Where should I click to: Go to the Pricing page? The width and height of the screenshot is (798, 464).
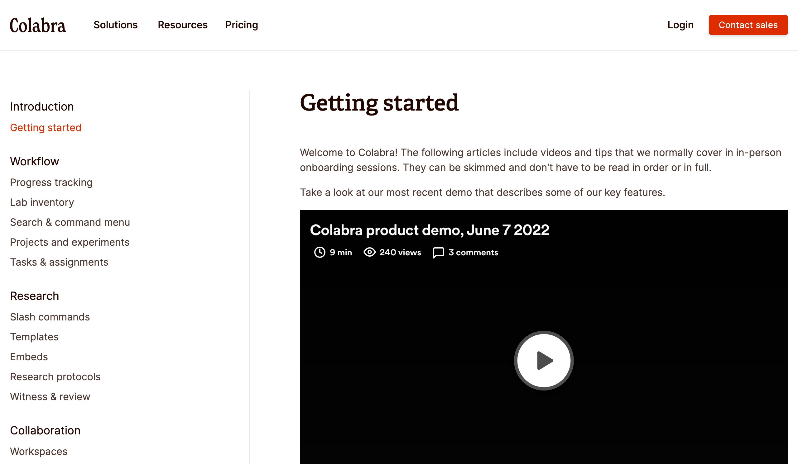tap(242, 25)
